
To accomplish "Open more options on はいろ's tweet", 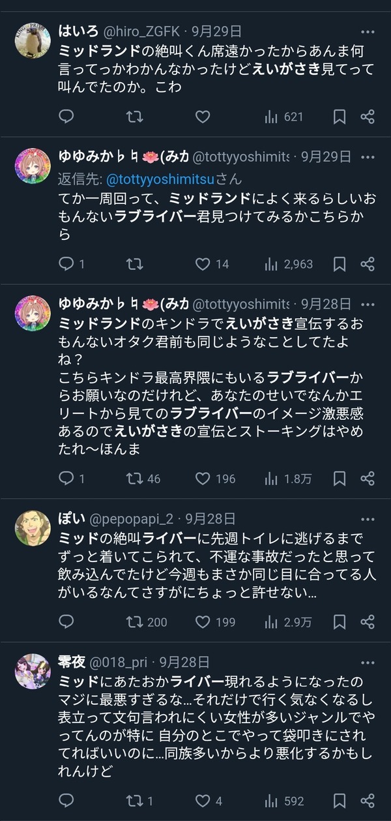I will point(368,30).
